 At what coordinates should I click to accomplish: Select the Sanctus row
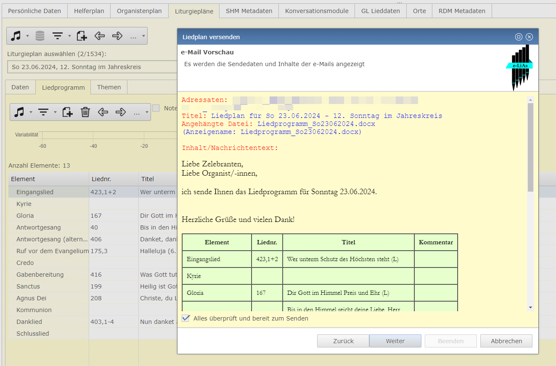tap(93, 286)
